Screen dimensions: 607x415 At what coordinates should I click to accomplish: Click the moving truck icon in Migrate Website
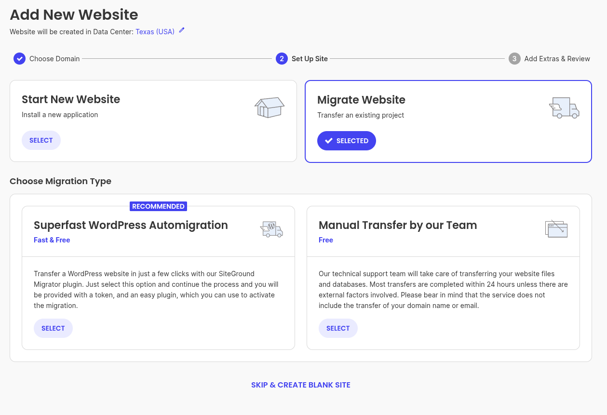564,108
